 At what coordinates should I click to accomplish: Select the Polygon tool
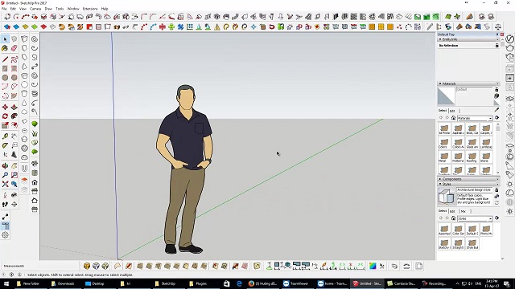coord(14,78)
